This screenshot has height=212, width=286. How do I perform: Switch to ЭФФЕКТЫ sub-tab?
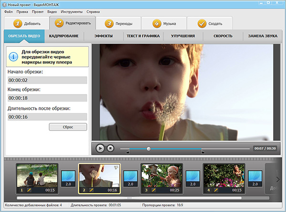[103, 36]
